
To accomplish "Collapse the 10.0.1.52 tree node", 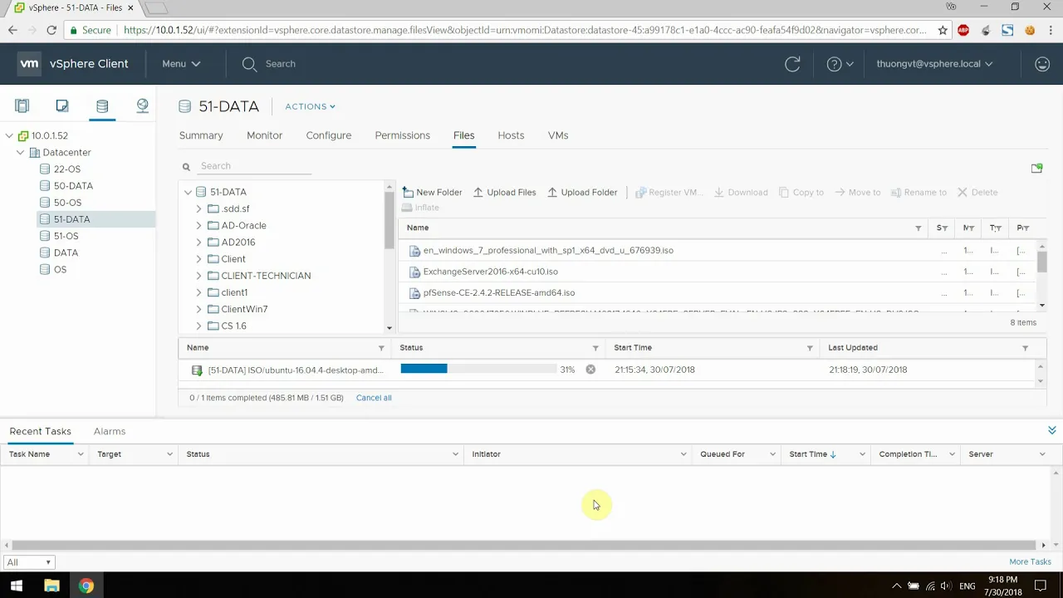I will [9, 135].
